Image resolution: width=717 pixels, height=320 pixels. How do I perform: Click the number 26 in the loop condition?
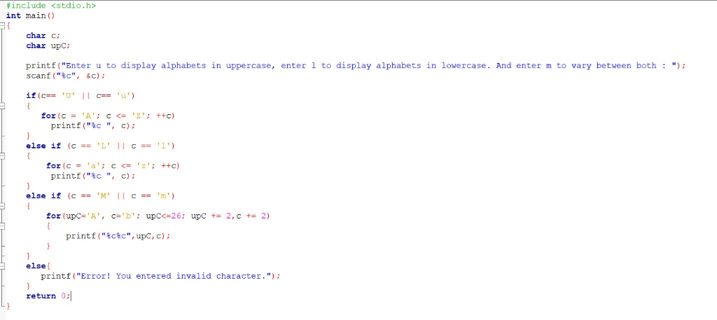[176, 216]
